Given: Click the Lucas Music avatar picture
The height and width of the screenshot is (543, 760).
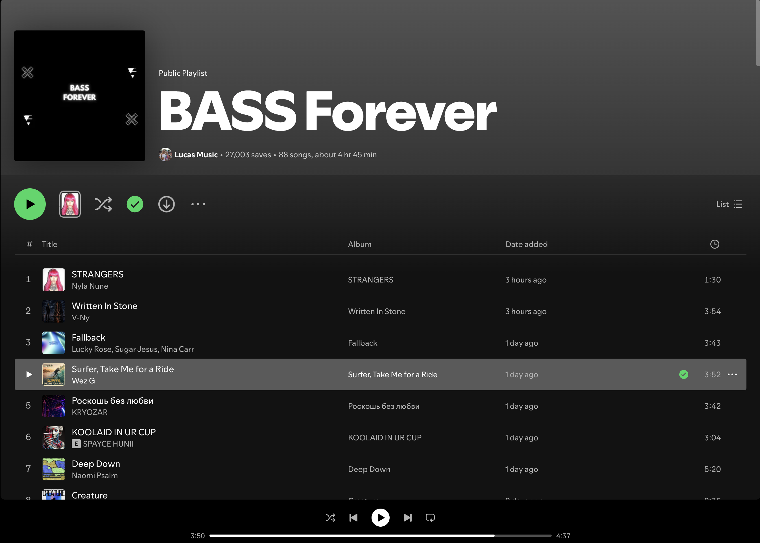Looking at the screenshot, I should (165, 154).
